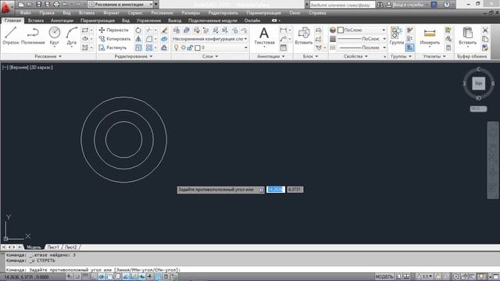Open the Размеры menu
Screen dimensions: 500x281
click(191, 13)
